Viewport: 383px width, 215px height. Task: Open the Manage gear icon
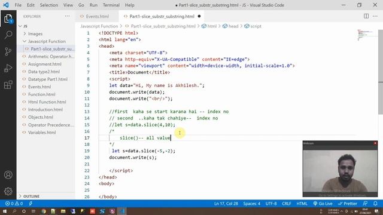coord(8,191)
